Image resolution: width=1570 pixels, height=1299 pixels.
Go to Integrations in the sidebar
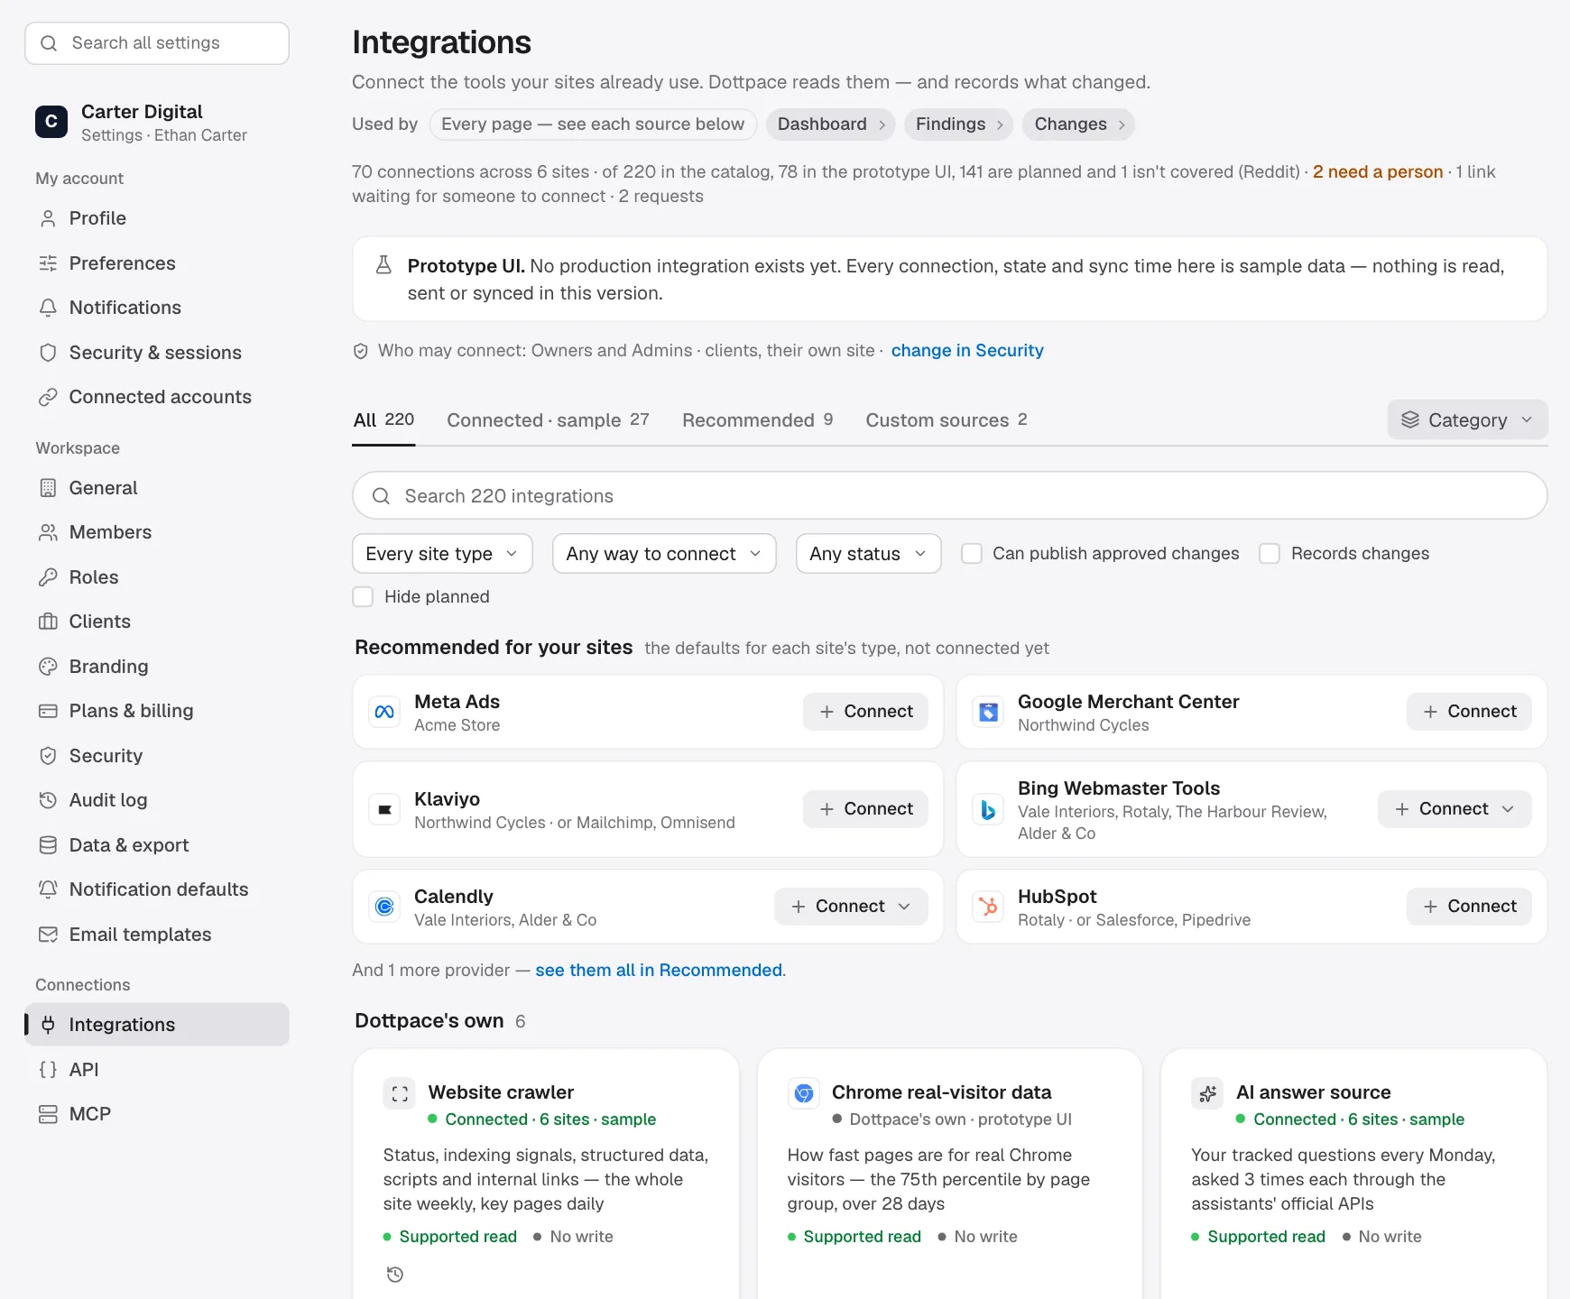pos(157,1025)
